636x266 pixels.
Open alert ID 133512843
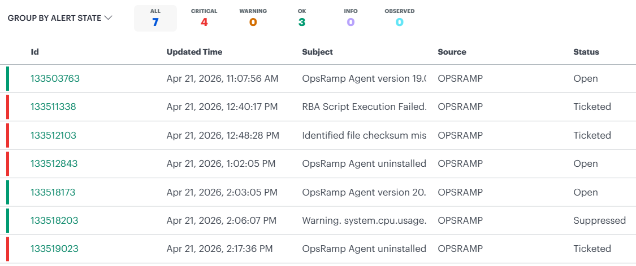(54, 164)
